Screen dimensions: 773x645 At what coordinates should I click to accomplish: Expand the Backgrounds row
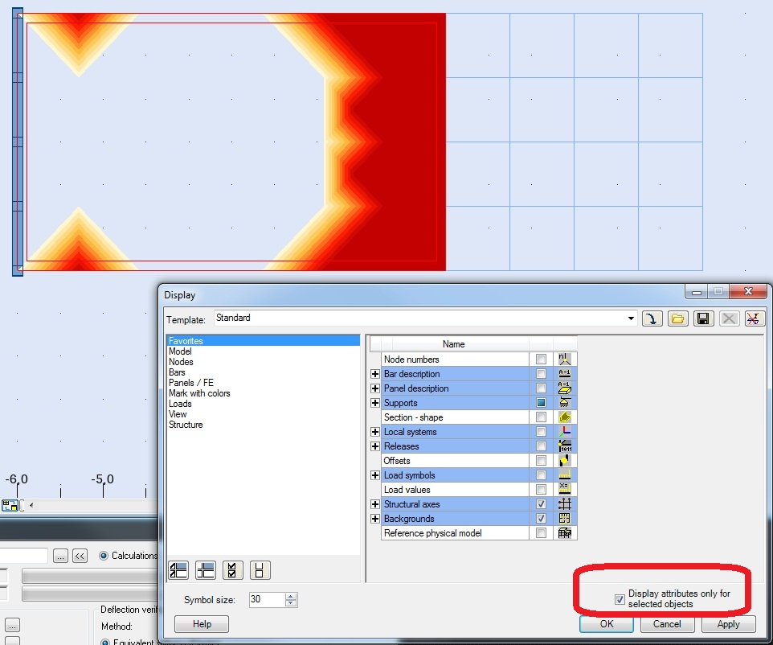tap(375, 519)
